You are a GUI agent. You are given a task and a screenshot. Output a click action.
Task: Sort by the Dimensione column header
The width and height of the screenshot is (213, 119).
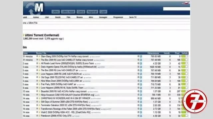click(153, 53)
